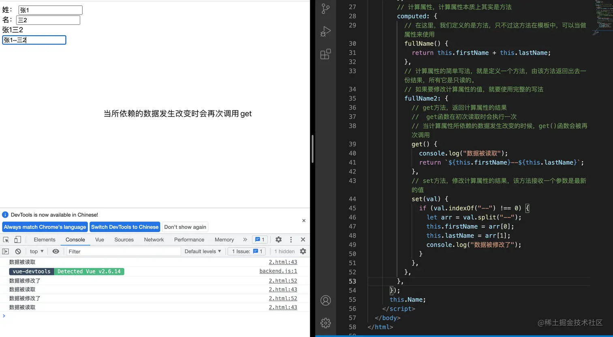Open console settings gear beside 1 hidden
Viewport: 613px width, 337px height.
pos(303,252)
